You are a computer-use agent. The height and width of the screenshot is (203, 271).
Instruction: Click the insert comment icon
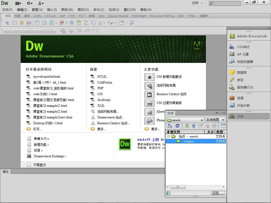pos(93,23)
